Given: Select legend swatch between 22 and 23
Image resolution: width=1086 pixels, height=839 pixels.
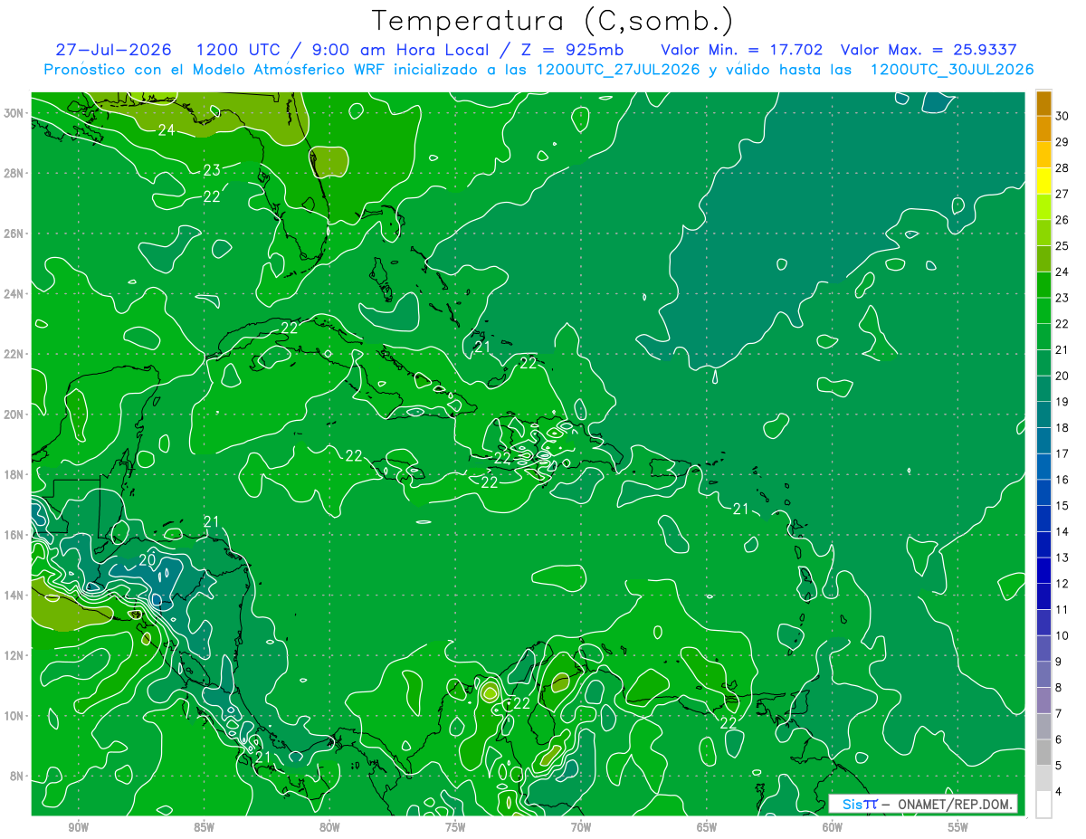Looking at the screenshot, I should [1043, 311].
